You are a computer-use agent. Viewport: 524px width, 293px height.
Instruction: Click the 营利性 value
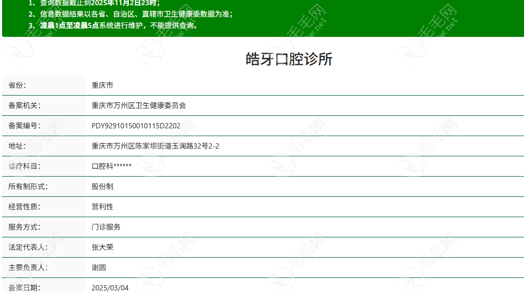pos(102,207)
